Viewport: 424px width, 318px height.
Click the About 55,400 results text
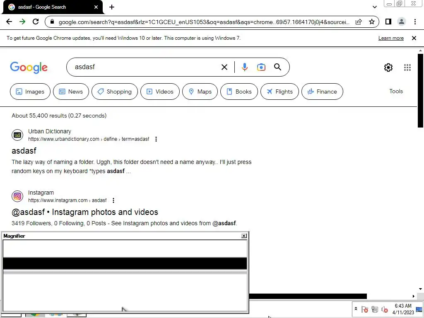tap(59, 116)
